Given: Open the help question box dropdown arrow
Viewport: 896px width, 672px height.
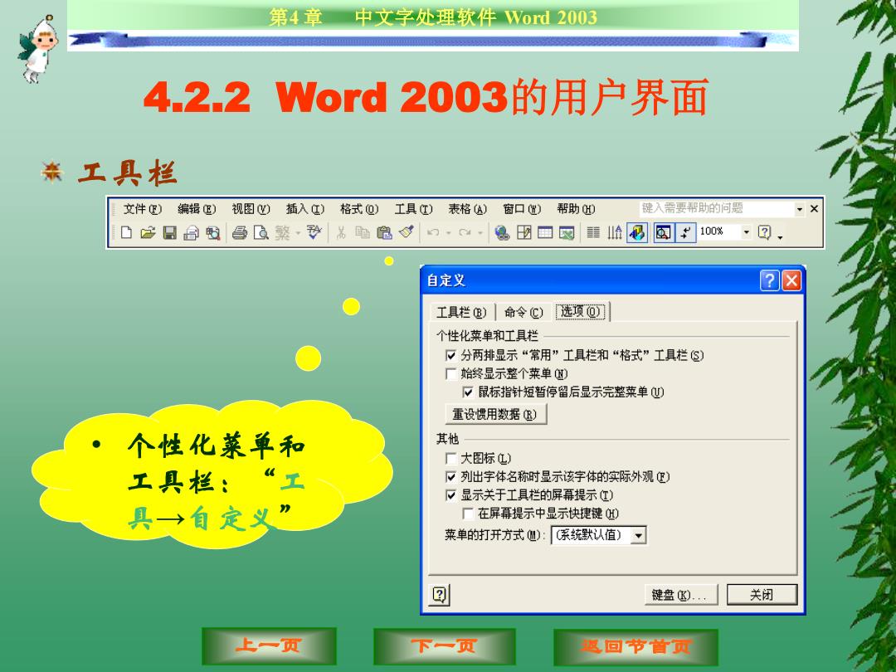Looking at the screenshot, I should coord(800,209).
